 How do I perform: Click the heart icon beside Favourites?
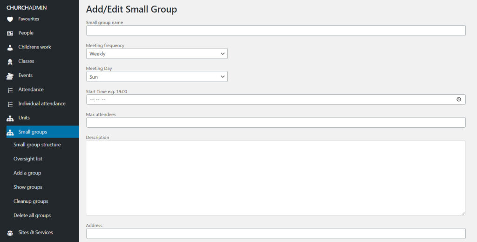[10, 19]
